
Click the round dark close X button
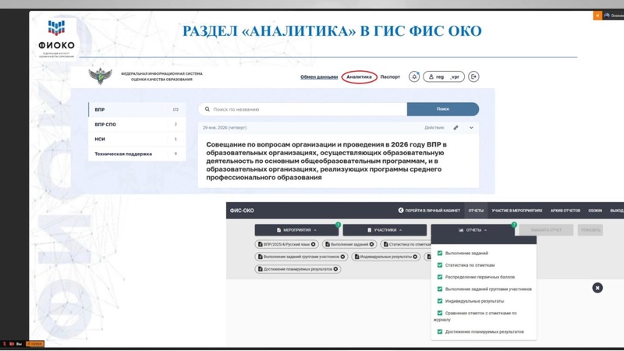point(597,288)
